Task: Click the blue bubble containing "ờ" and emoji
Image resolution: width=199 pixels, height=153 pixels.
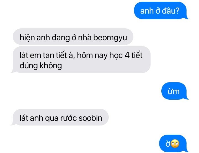Action: point(174,144)
